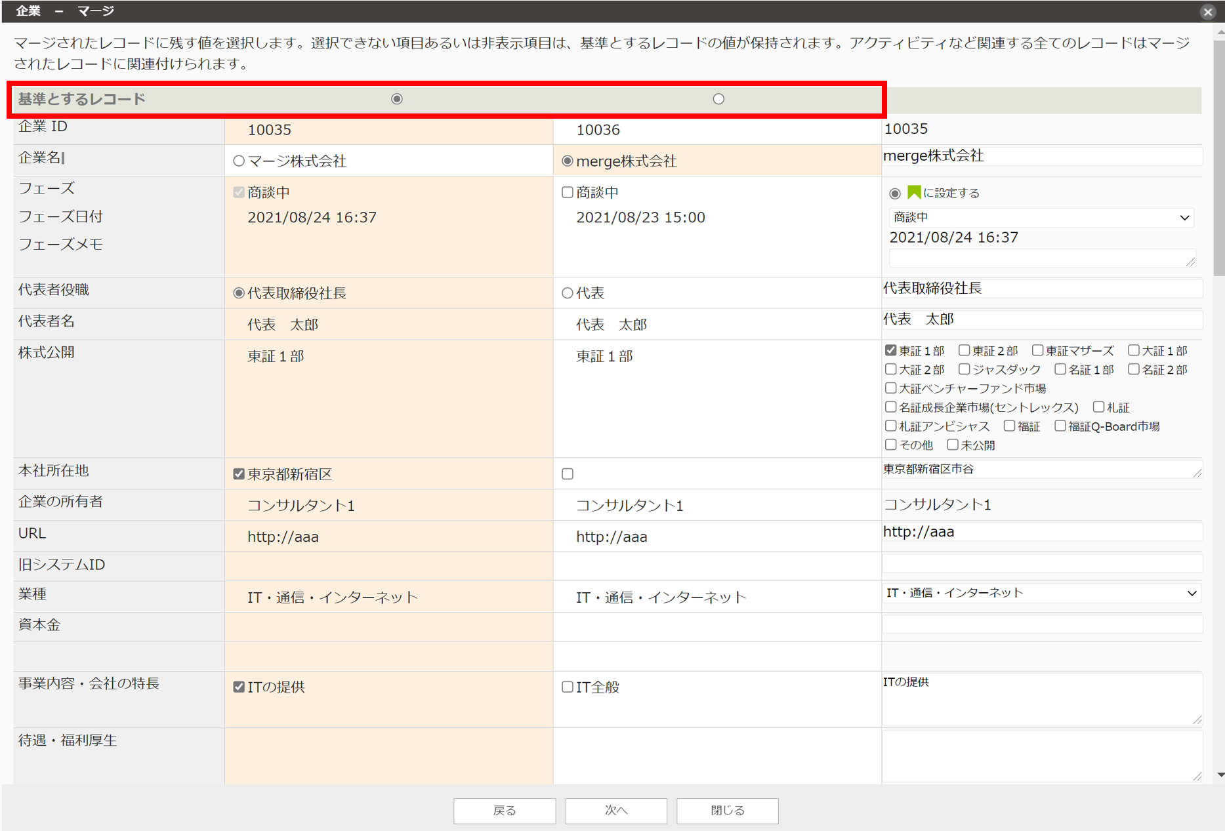Choose マージ株式会社 as company name
Image resolution: width=1225 pixels, height=831 pixels.
point(239,161)
